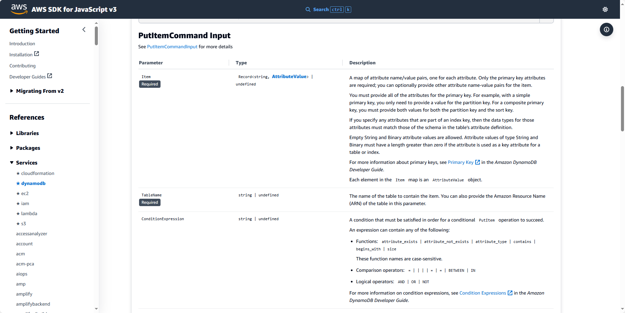Click the external icon beside Primary Key

(x=478, y=162)
